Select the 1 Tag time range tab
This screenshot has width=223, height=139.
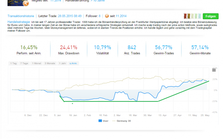tap(14, 63)
